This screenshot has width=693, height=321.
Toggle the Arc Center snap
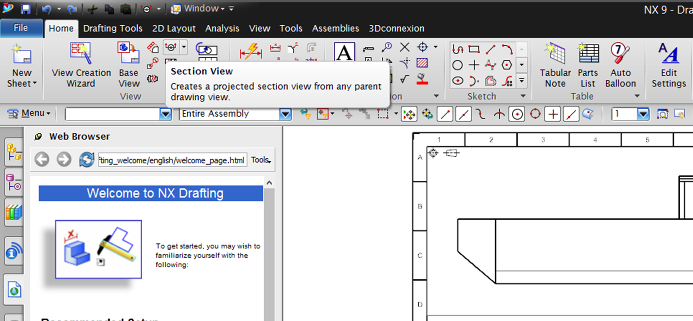[517, 114]
